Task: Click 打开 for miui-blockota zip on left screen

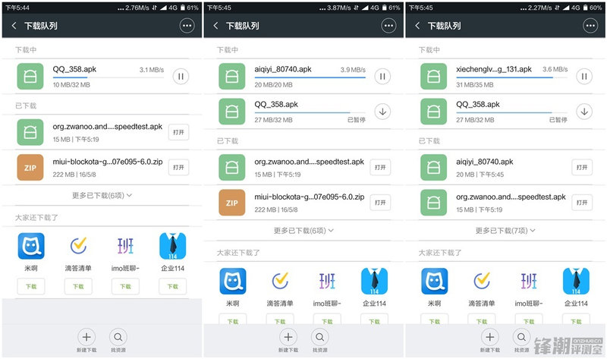Action: click(x=178, y=167)
